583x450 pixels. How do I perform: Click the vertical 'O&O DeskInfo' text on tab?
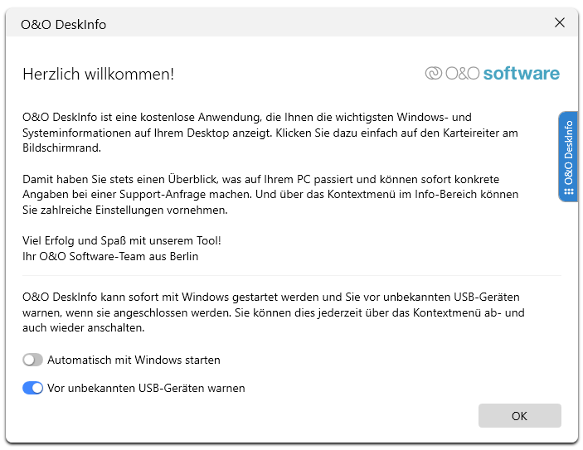point(568,152)
